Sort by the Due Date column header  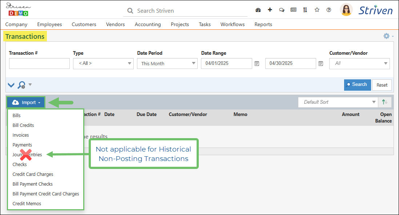[x=146, y=115]
